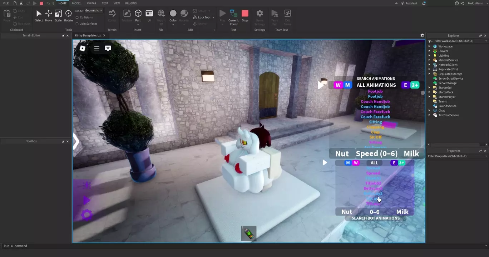The image size is (489, 257).
Task: Open the PLUGINS ribbon tab
Action: point(131,3)
